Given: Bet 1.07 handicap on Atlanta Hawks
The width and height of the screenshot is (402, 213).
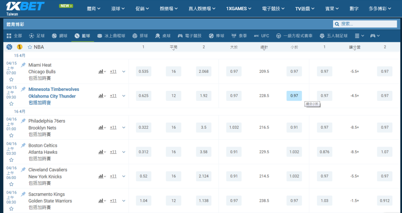Looking at the screenshot, I should pyautogui.click(x=385, y=152).
